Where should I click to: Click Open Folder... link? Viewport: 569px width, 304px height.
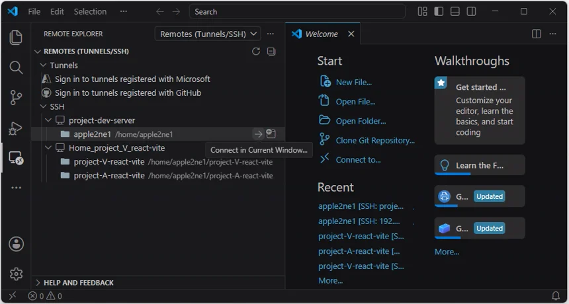click(x=361, y=121)
